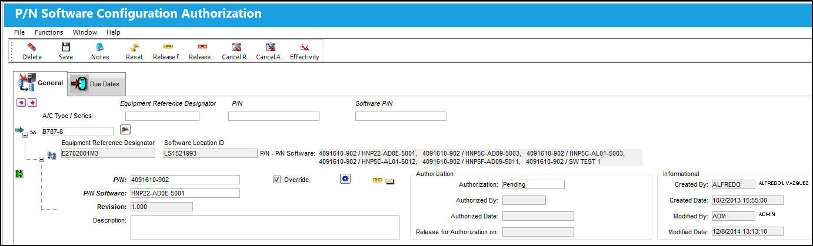The image size is (813, 246).
Task: Switch to the Due Dates tab
Action: pyautogui.click(x=96, y=84)
